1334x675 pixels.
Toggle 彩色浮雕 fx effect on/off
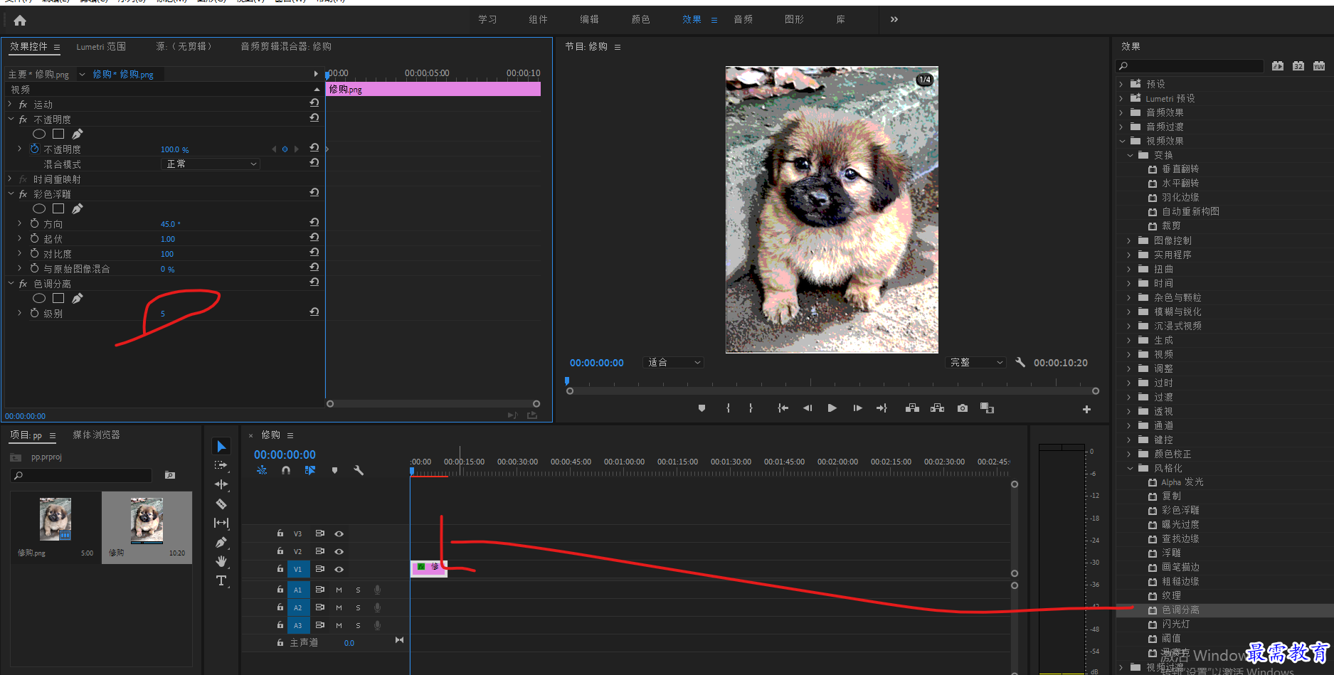pyautogui.click(x=23, y=194)
